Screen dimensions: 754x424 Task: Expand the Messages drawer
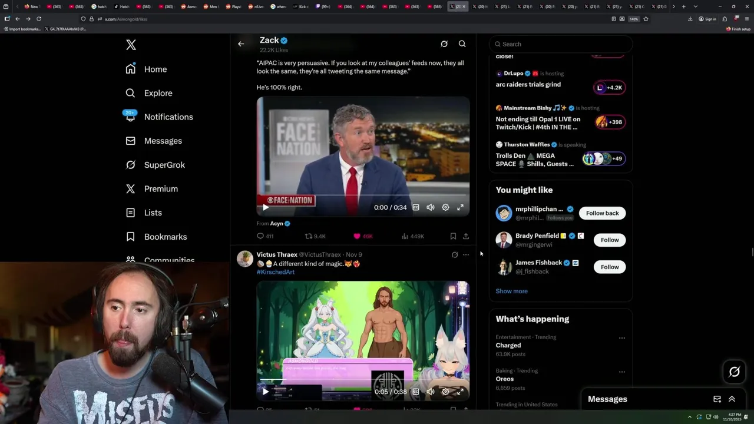[x=732, y=399]
